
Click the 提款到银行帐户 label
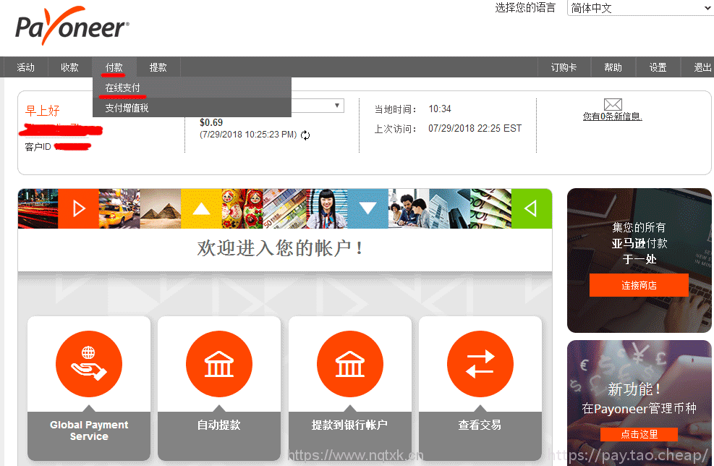[349, 425]
